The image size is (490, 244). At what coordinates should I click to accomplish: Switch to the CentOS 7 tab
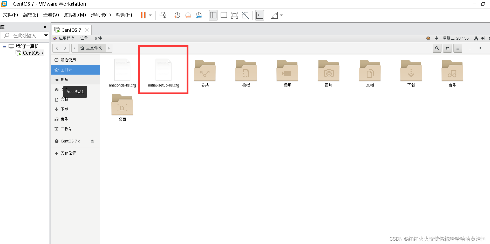click(71, 30)
